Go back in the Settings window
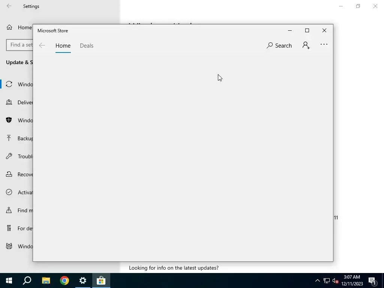384x288 pixels. [x=9, y=6]
